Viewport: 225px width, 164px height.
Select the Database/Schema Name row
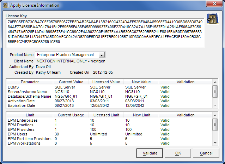(x=109, y=96)
